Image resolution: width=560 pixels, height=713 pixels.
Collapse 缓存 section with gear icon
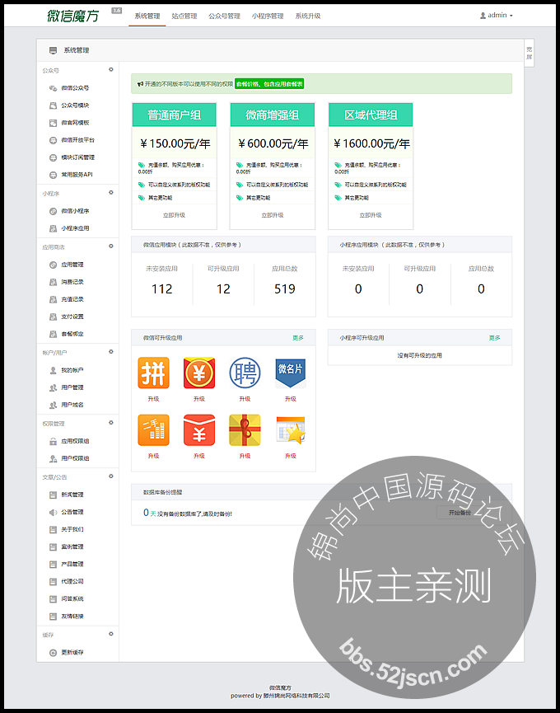[x=111, y=634]
